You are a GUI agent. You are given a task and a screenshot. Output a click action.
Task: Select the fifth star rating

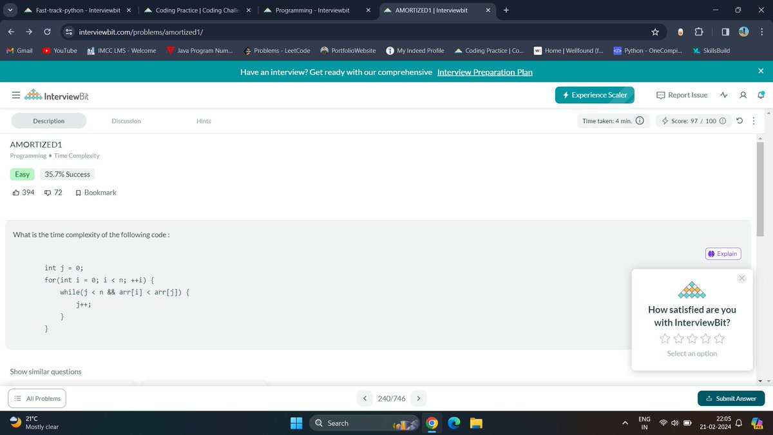[x=720, y=338]
